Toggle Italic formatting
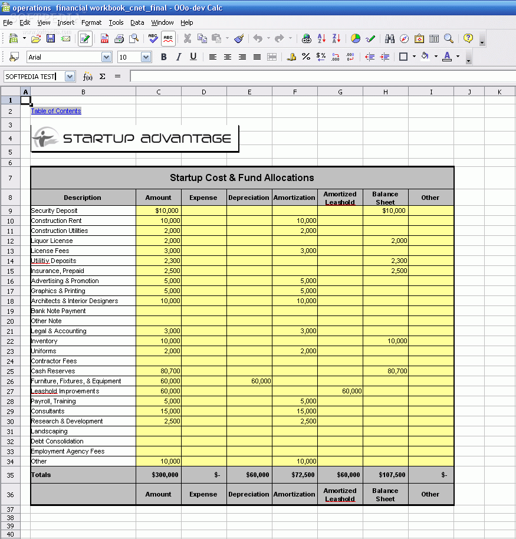This screenshot has height=539, width=516. tap(179, 57)
